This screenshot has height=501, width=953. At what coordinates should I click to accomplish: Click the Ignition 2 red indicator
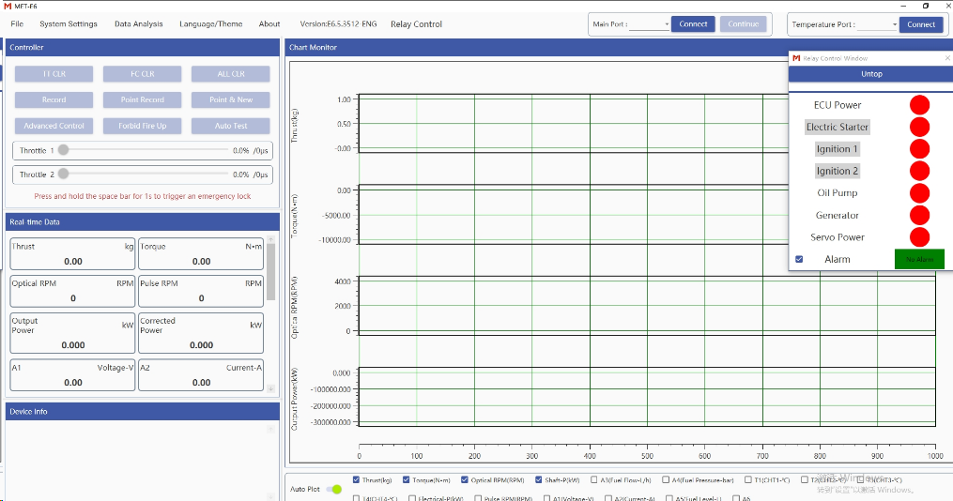(x=919, y=171)
